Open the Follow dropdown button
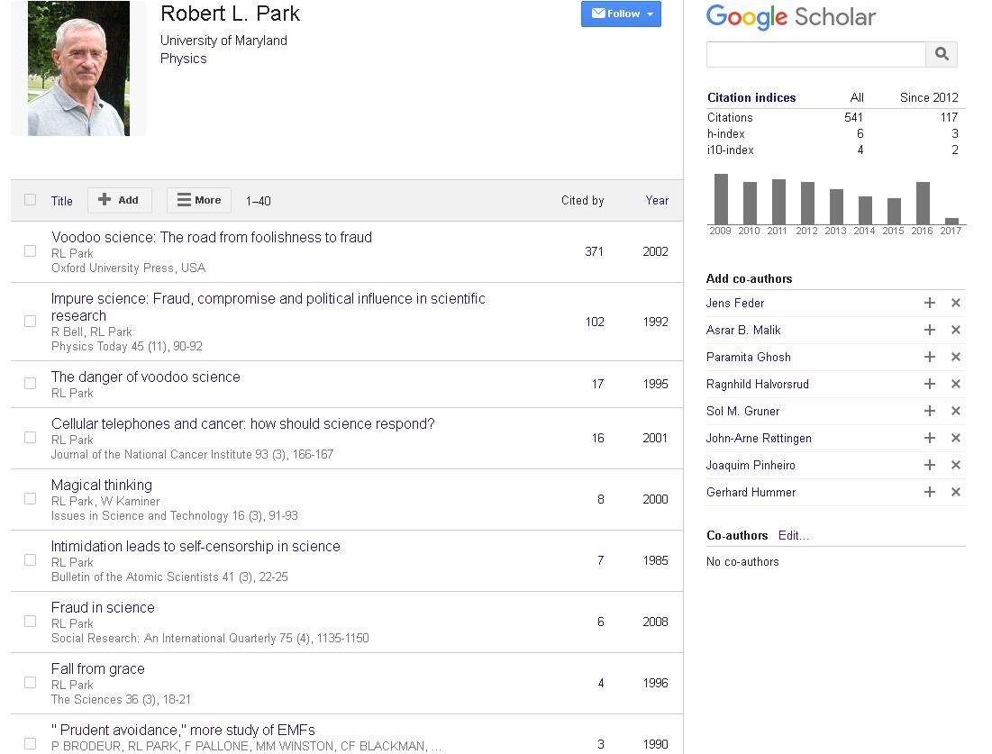Screen dimensions: 992x754 click(621, 14)
